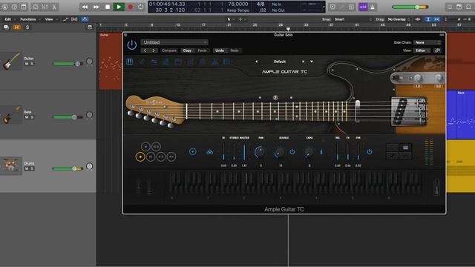Click the Guitar track pan knob
The image size is (475, 267).
[89, 62]
